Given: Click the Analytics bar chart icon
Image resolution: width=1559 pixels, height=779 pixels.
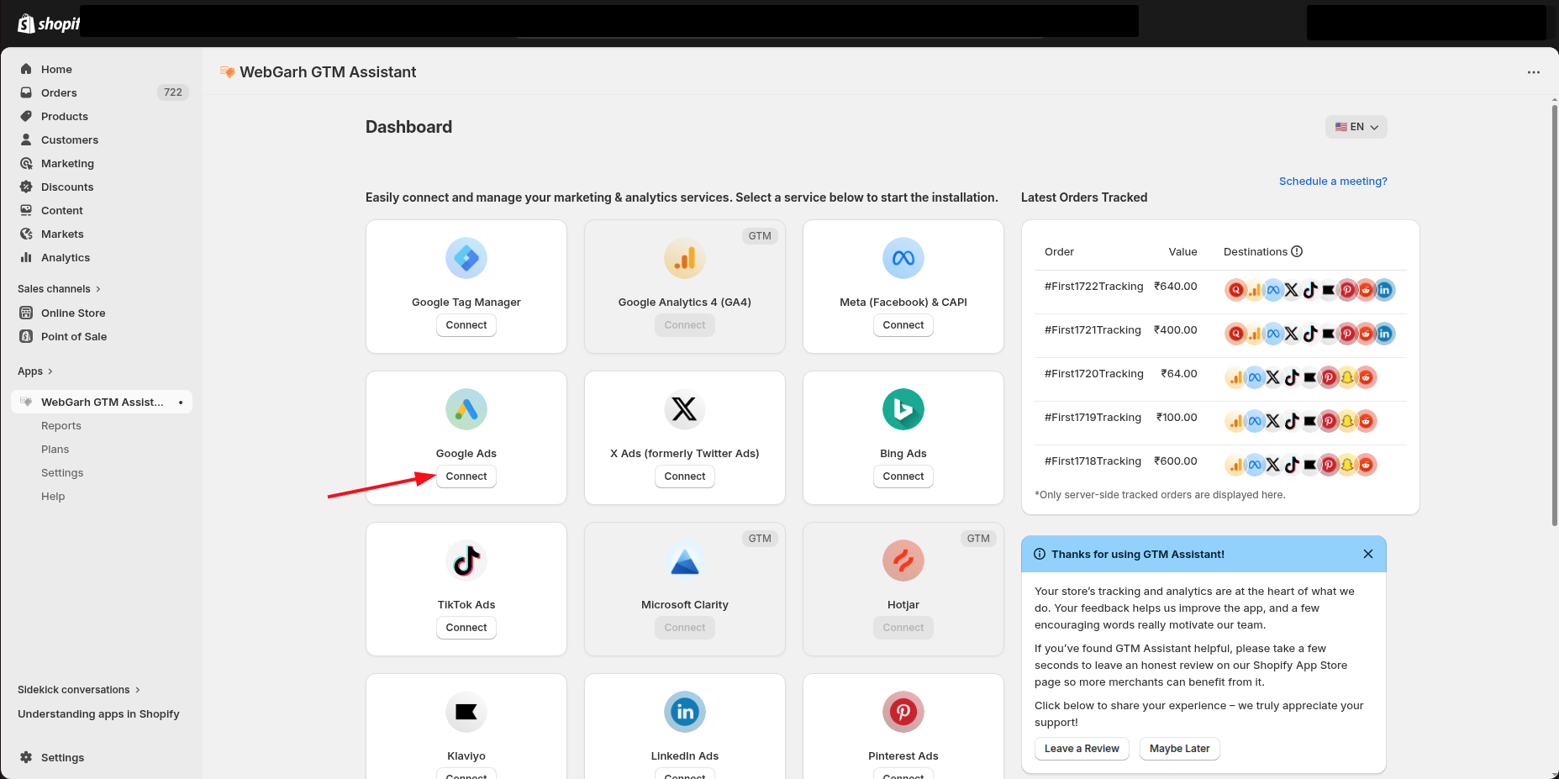Looking at the screenshot, I should (26, 257).
